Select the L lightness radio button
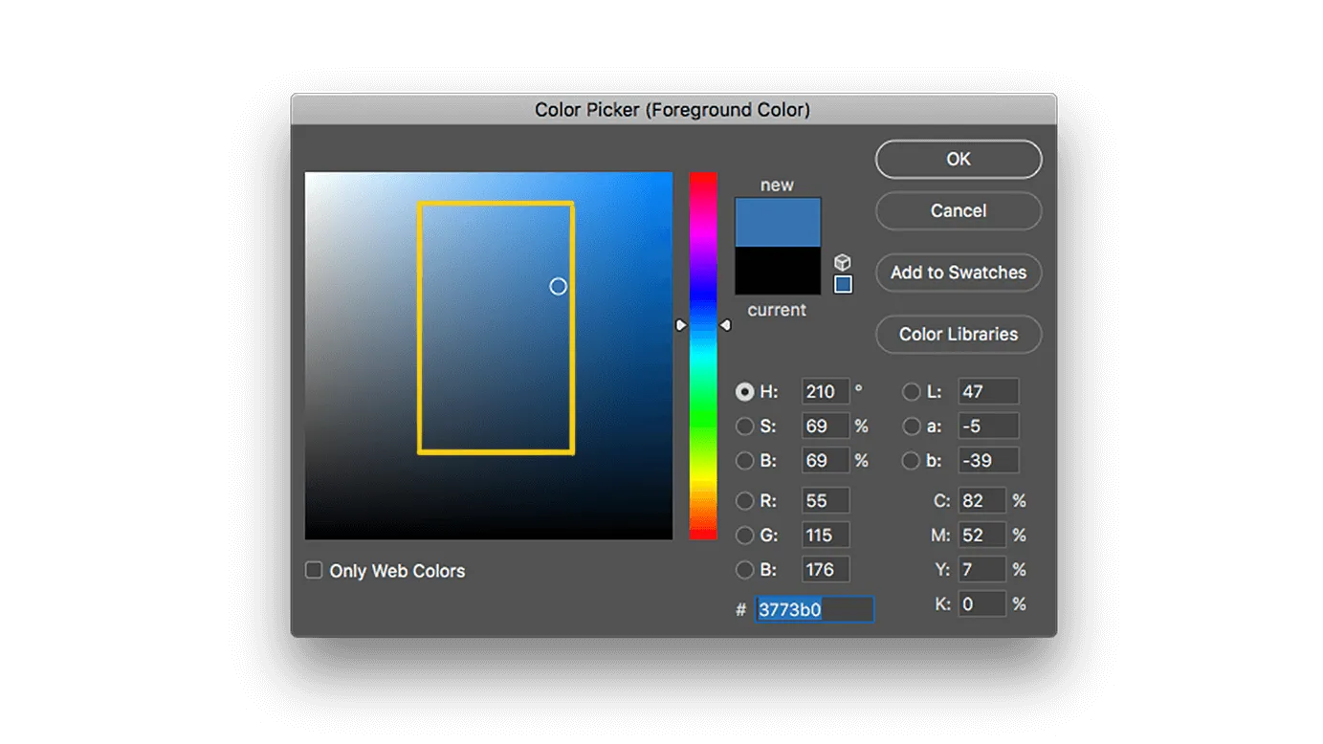1323x744 pixels. (x=911, y=391)
